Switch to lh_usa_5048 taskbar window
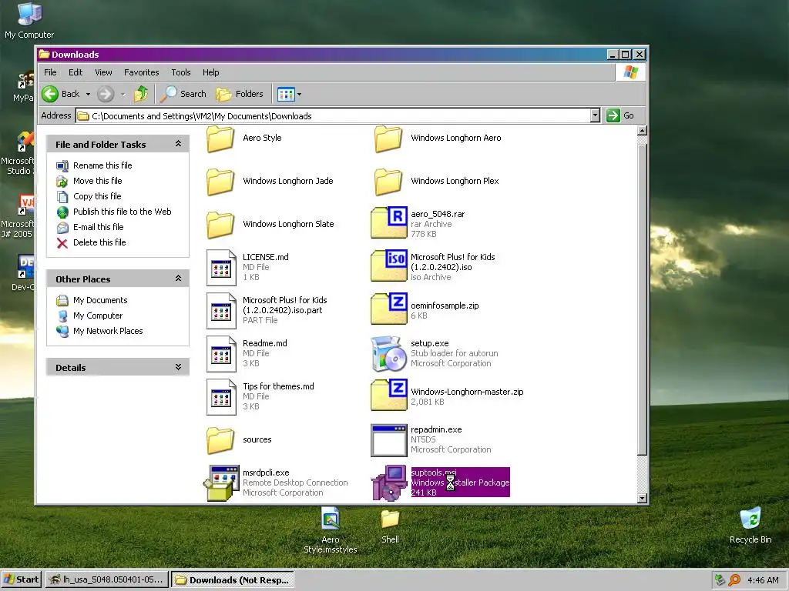Image resolution: width=789 pixels, height=591 pixels. (x=106, y=579)
